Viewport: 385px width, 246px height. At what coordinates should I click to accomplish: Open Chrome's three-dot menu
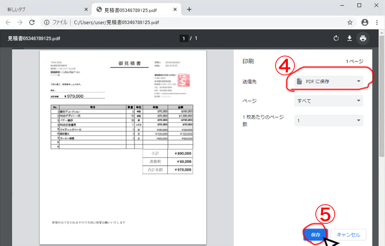click(377, 22)
